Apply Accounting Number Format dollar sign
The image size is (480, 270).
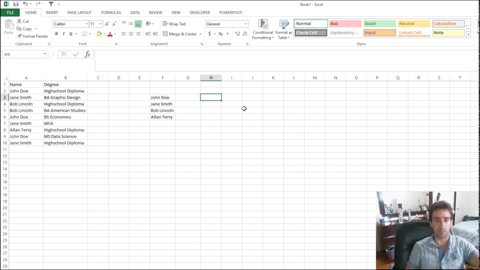pos(209,34)
